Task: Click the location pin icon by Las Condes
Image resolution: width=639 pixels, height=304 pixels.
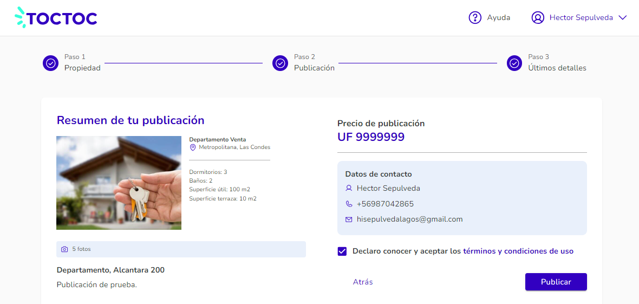Action: [193, 147]
